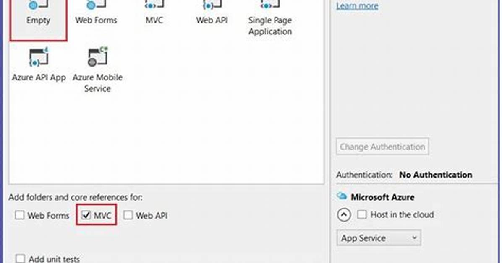502x263 pixels.
Task: Click the No Authentication value text
Action: 435,175
